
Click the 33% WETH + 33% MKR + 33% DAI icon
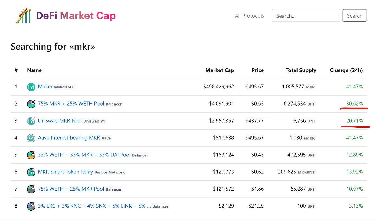click(x=31, y=155)
